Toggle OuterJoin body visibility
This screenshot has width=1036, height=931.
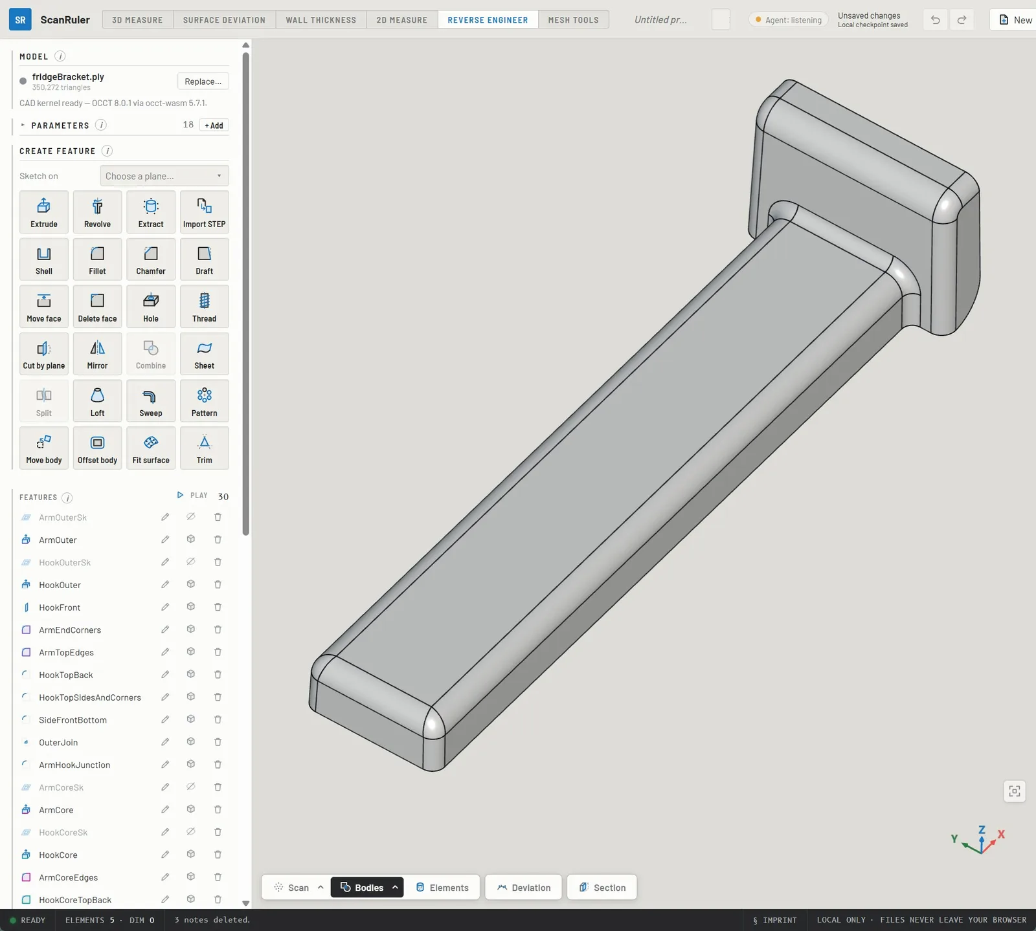point(191,742)
